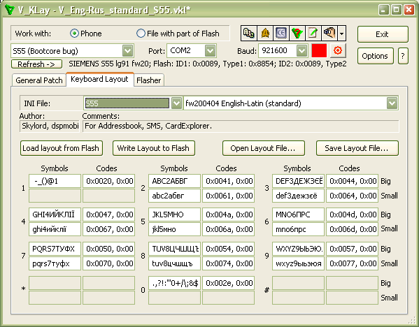The image size is (419, 327).
Task: Click the ? help button
Action: 403,56
